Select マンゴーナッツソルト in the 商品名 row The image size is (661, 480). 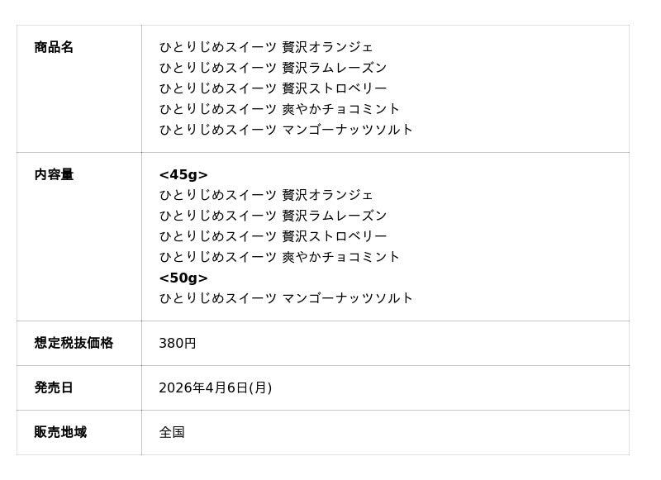click(x=347, y=130)
